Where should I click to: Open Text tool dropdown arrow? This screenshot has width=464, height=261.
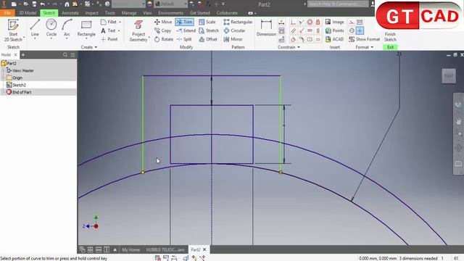pyautogui.click(x=119, y=30)
